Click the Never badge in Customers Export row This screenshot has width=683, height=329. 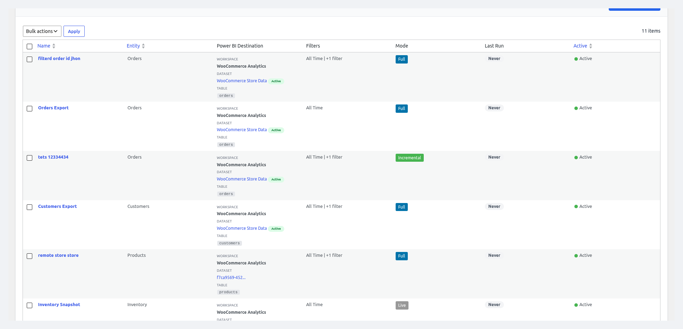[494, 206]
